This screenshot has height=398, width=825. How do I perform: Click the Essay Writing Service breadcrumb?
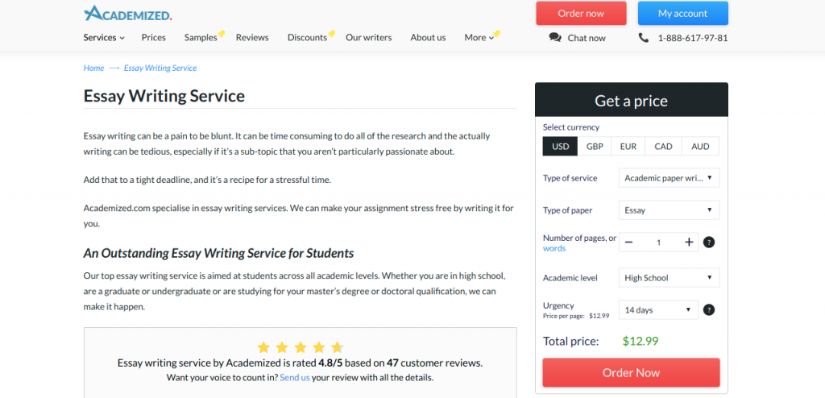[160, 68]
